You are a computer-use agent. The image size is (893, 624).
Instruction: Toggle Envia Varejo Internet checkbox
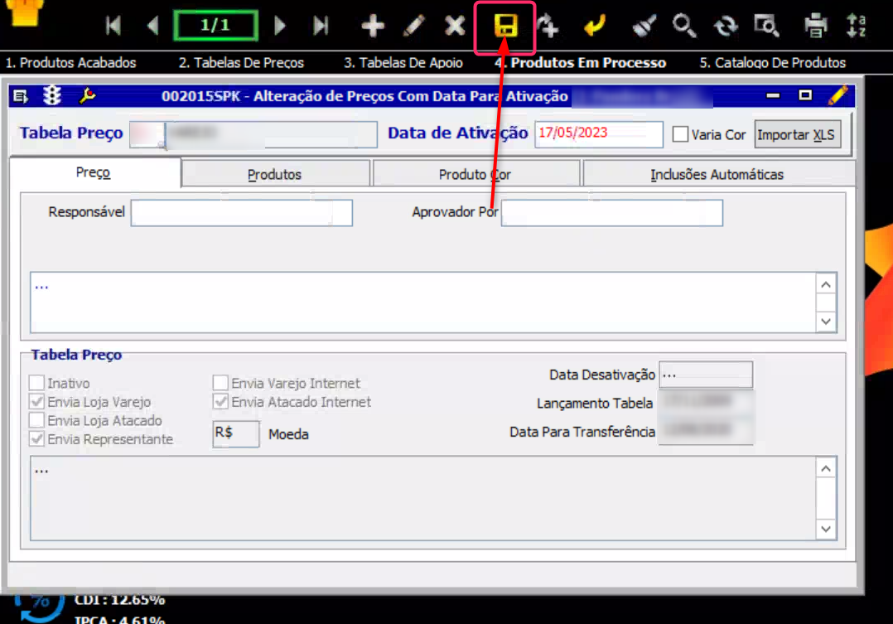220,382
